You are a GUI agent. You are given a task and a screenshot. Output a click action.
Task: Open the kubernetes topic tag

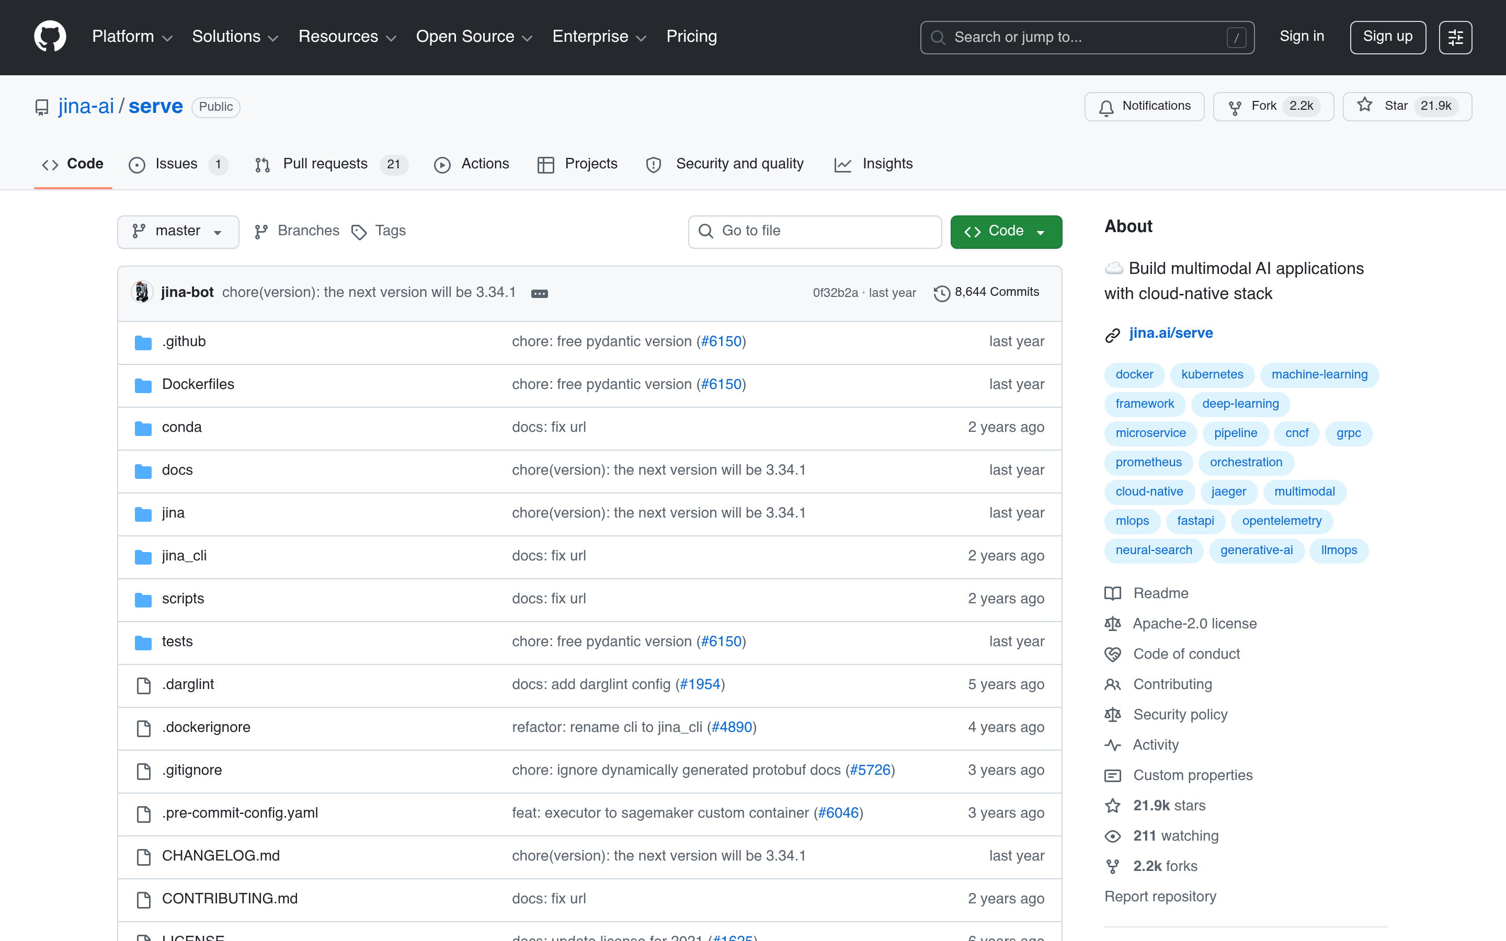click(1212, 375)
